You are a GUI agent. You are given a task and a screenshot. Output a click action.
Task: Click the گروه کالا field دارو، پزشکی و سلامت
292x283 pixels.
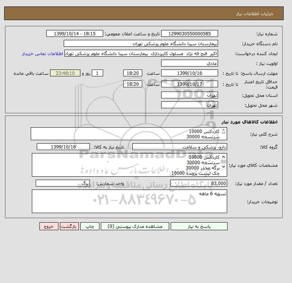pyautogui.click(x=179, y=147)
